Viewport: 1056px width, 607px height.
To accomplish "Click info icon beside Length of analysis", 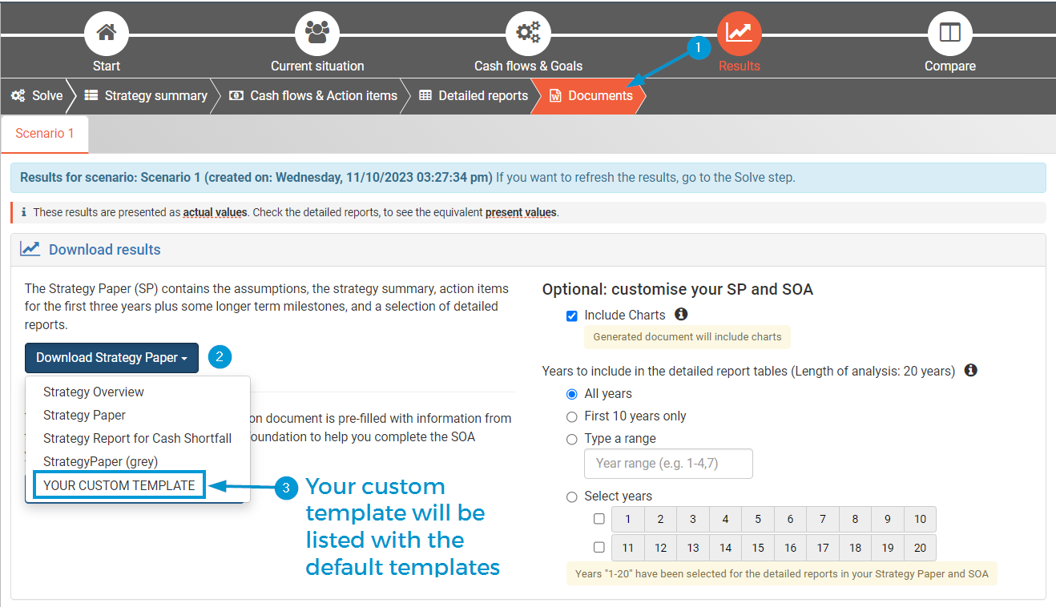I will (970, 371).
